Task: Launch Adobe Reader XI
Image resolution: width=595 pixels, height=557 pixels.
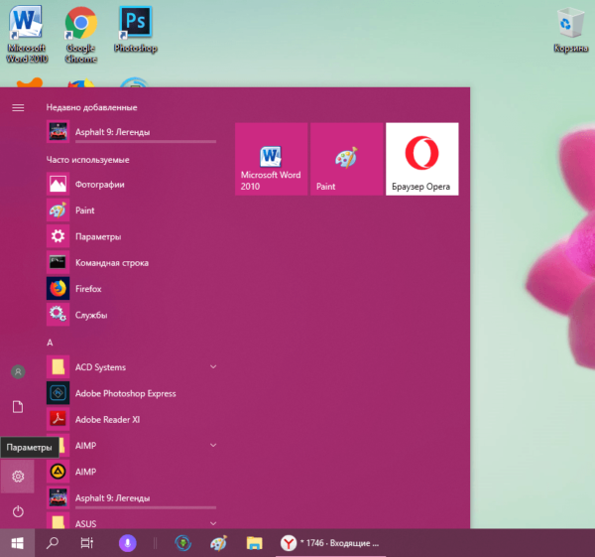Action: click(x=131, y=419)
